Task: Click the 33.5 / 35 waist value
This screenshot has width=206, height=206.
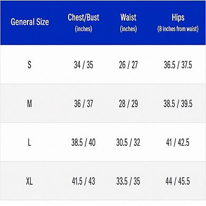Action: point(128,181)
